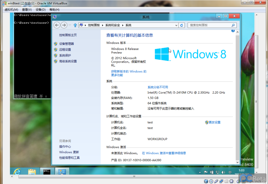
Task: Open the address bar history dropdown
Action: [x=176, y=25]
